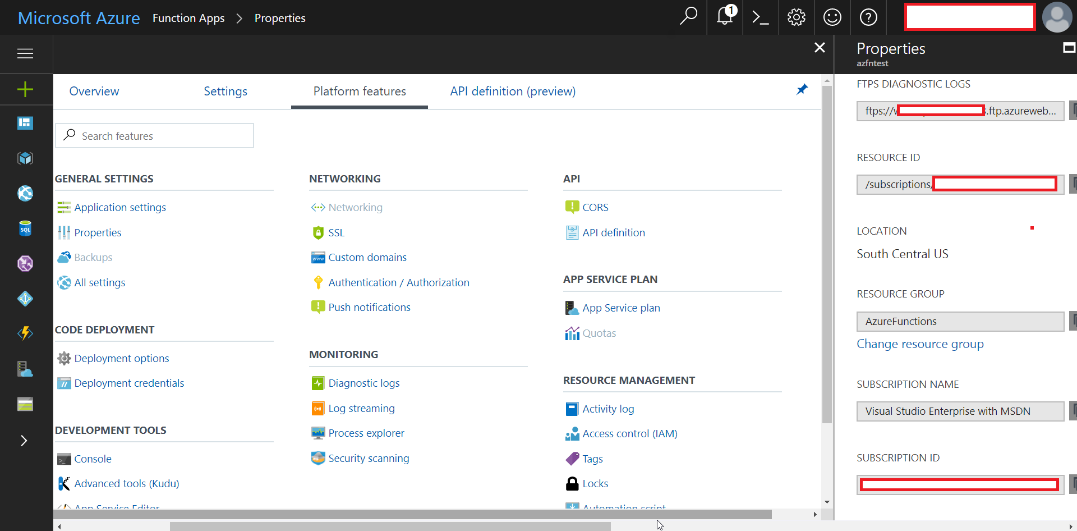The height and width of the screenshot is (531, 1077).
Task: Open Access control (IAM)
Action: pos(630,433)
